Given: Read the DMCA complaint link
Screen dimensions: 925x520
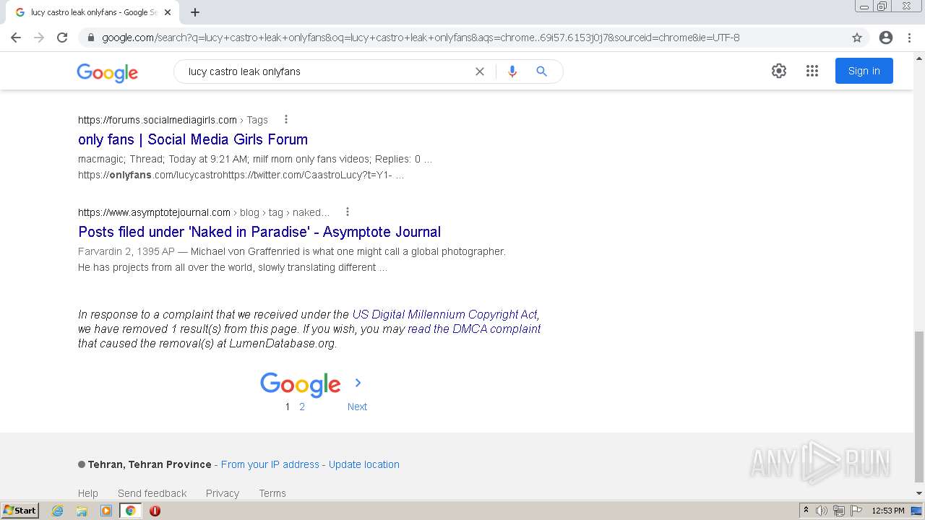Looking at the screenshot, I should click(474, 329).
